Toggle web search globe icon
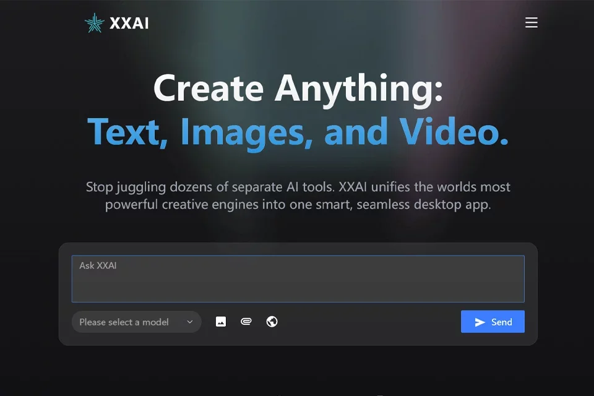 click(x=272, y=322)
